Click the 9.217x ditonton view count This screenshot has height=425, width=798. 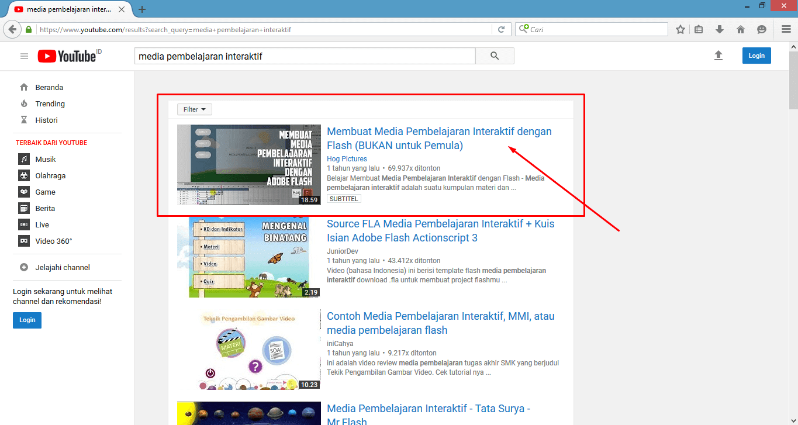click(412, 353)
